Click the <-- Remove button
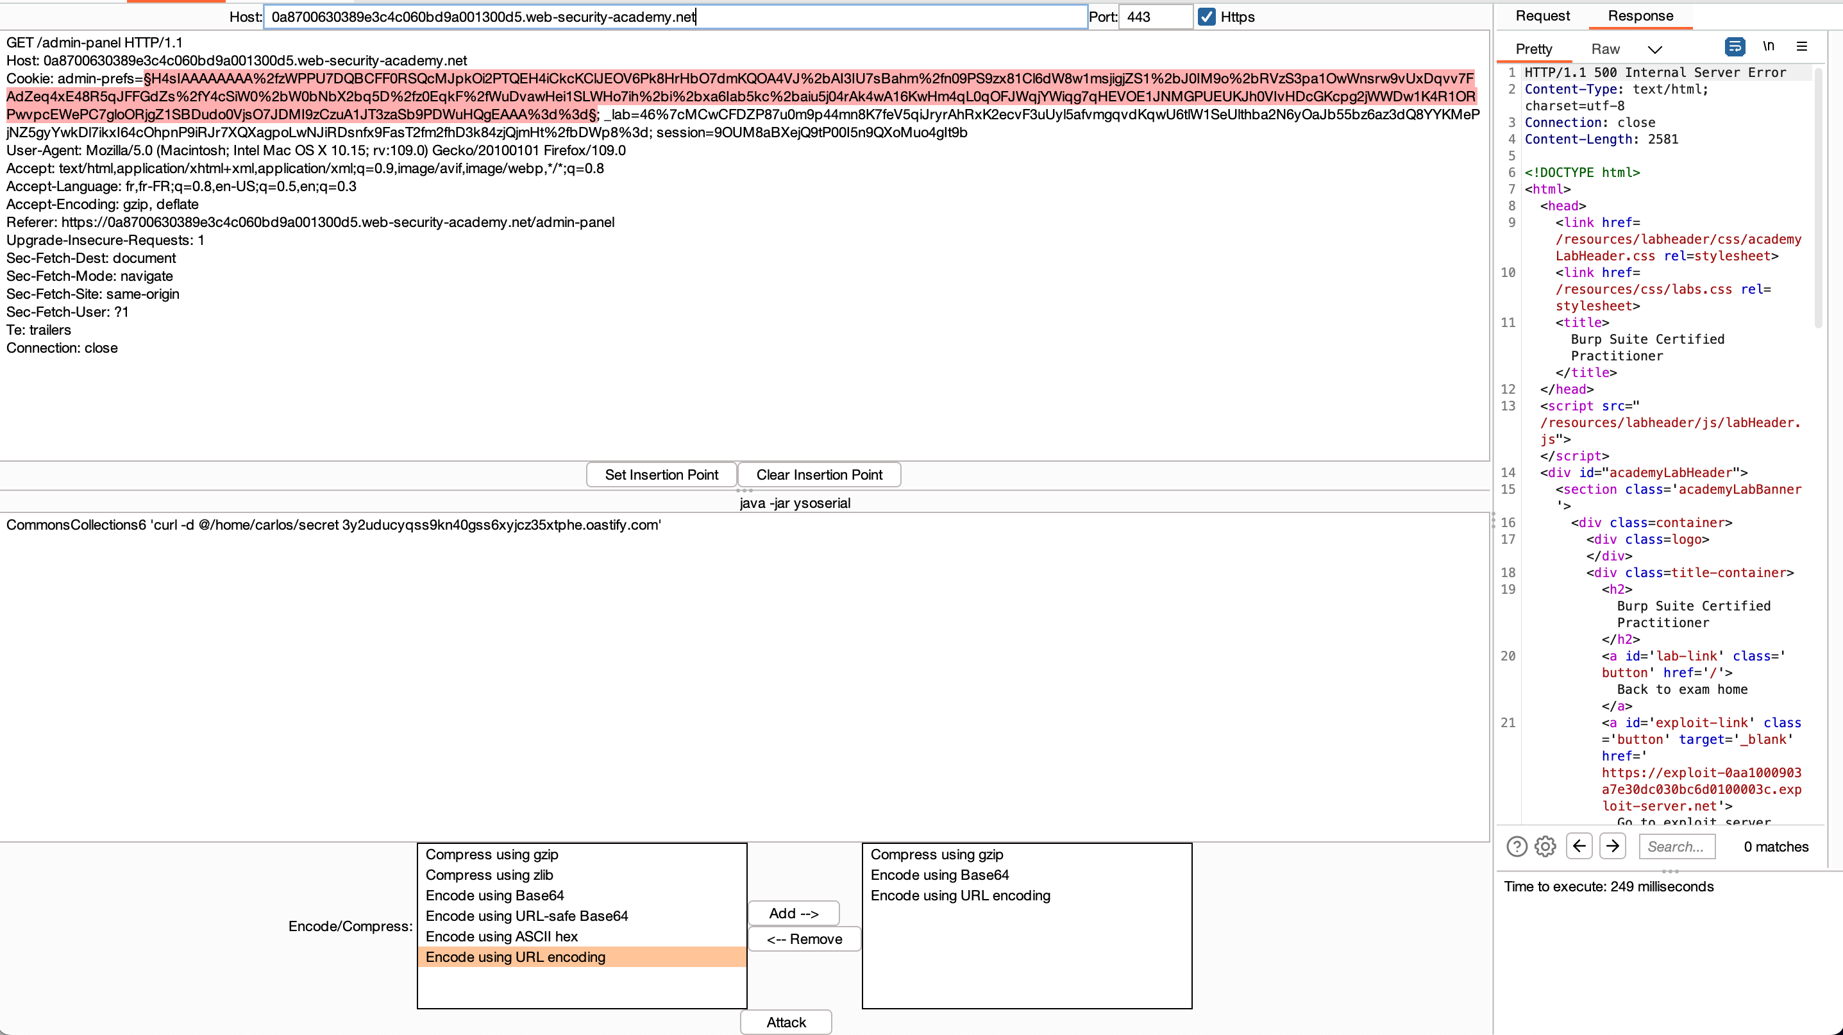 [804, 938]
